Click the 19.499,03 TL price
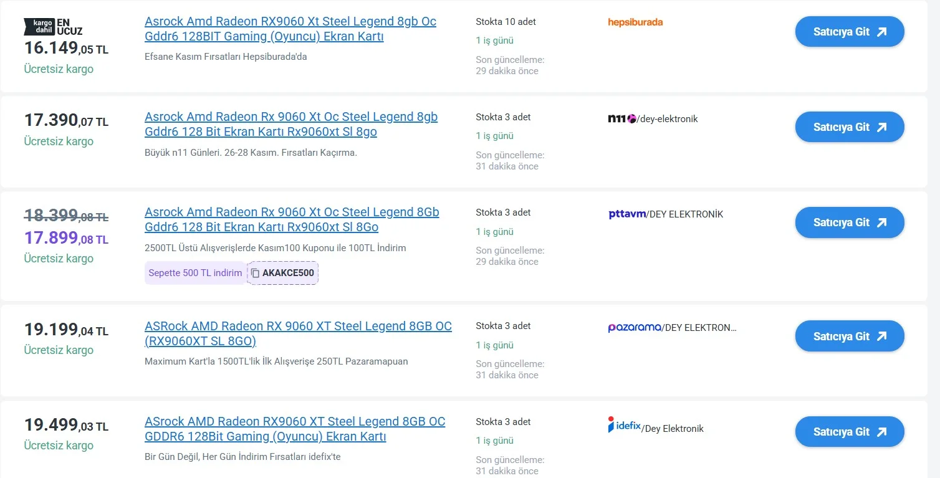Viewport: 940px width, 478px height. click(66, 425)
